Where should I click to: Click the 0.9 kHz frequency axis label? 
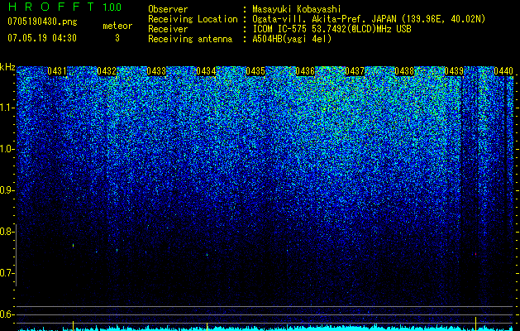(7, 190)
